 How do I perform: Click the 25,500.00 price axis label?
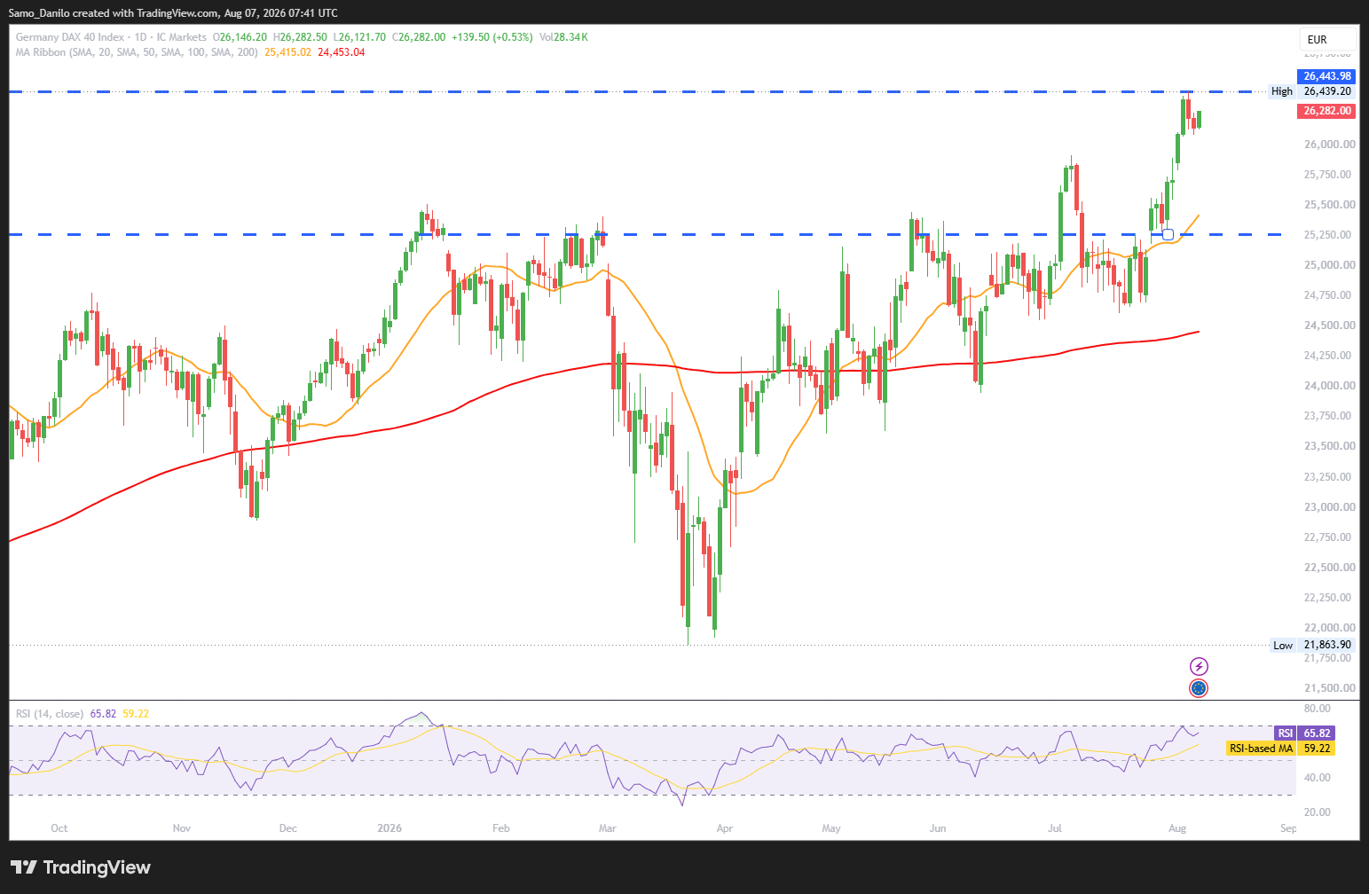click(1329, 204)
